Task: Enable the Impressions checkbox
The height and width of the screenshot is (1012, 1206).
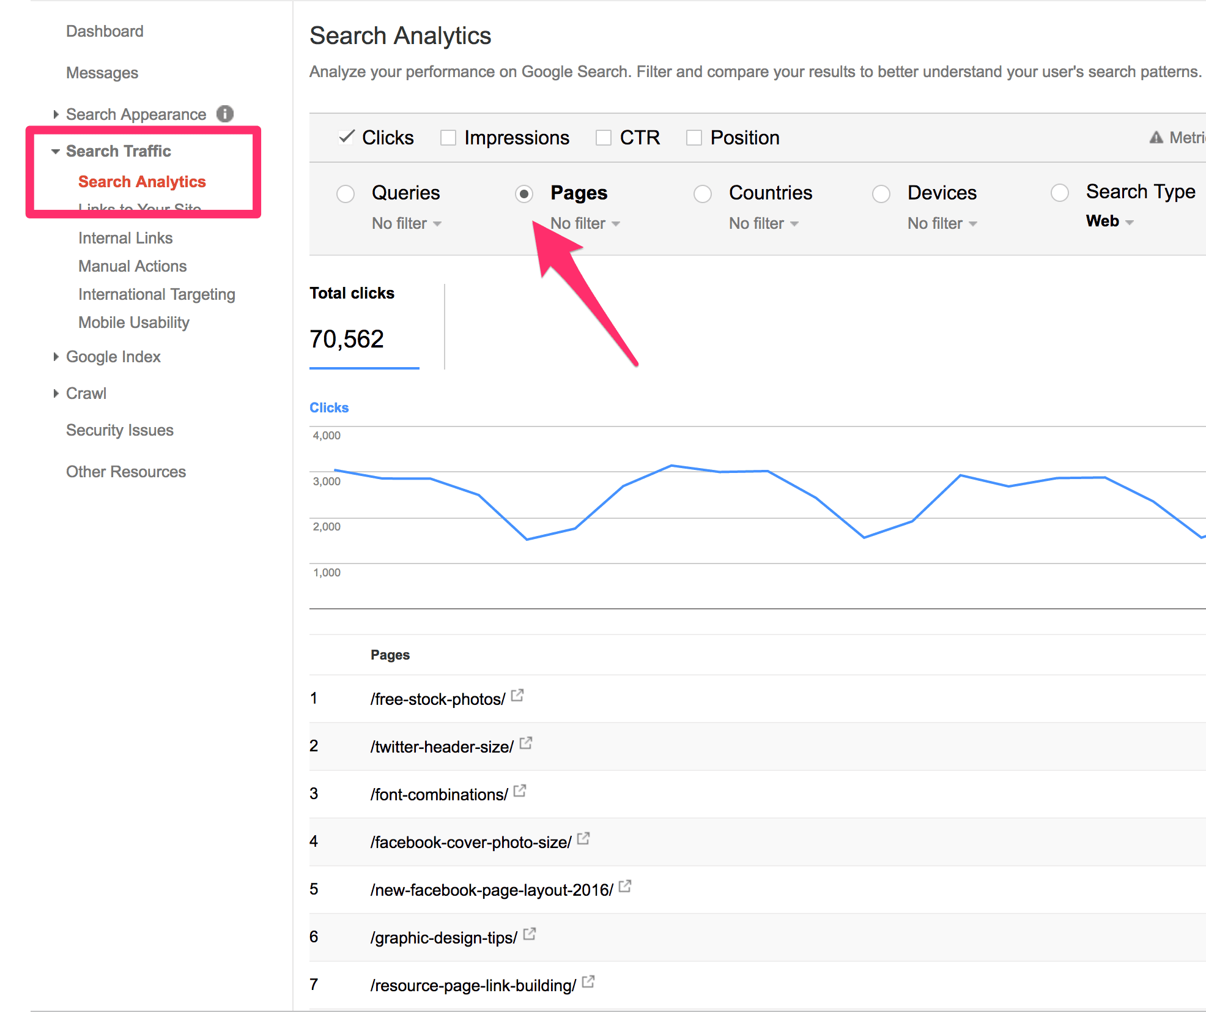Action: pos(448,138)
